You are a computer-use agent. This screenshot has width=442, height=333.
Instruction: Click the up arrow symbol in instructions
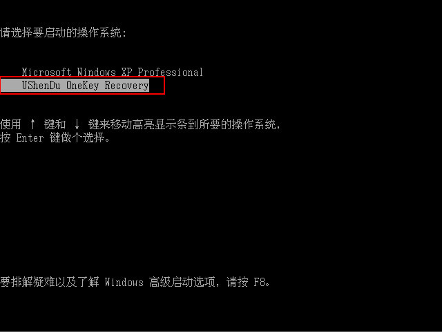coord(32,124)
